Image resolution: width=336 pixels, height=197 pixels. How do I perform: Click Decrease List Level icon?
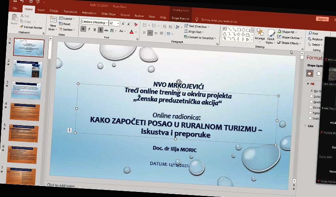point(164,26)
